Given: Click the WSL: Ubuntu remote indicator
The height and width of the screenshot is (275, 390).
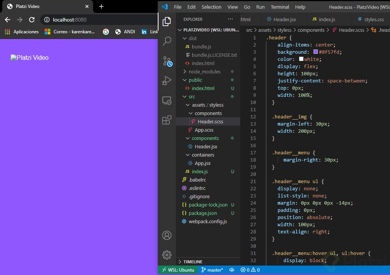Looking at the screenshot, I should (x=178, y=270).
